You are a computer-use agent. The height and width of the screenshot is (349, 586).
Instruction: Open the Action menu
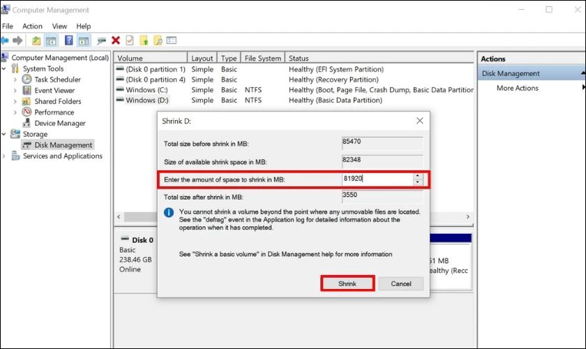[32, 27]
